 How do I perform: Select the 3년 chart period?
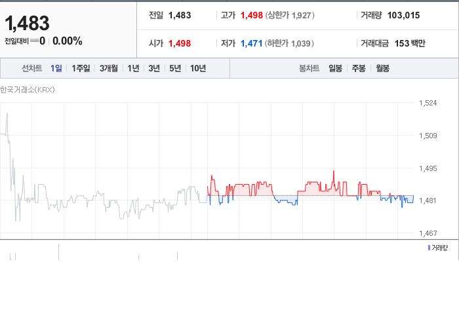coord(154,68)
